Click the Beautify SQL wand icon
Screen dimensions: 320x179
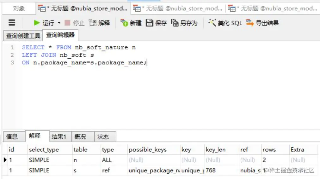tap(212, 23)
